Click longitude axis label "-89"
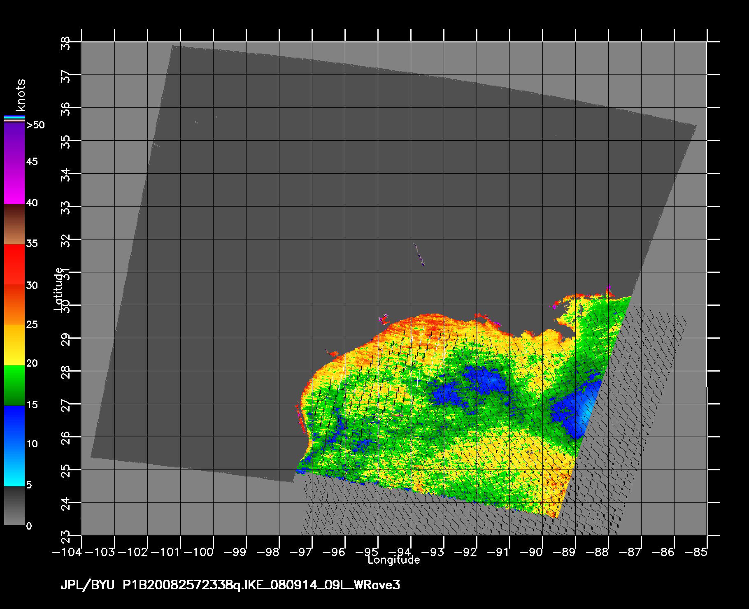Screen dimensions: 749x609 coord(565,552)
